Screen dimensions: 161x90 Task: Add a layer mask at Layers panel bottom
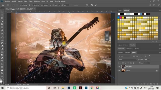pyautogui.click(x=144, y=84)
